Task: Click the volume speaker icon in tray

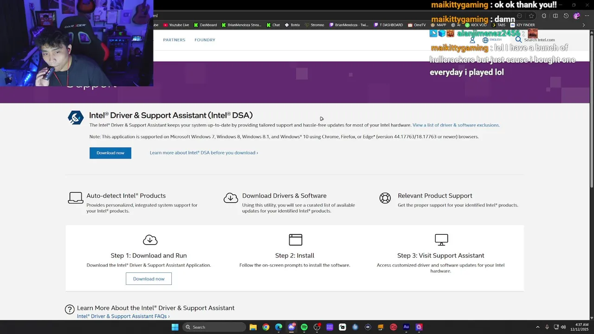Action: point(563,327)
